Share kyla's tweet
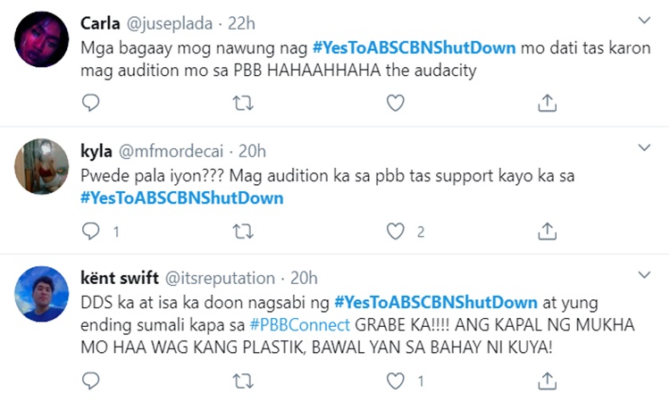Screen dimensions: 670x402 [547, 232]
